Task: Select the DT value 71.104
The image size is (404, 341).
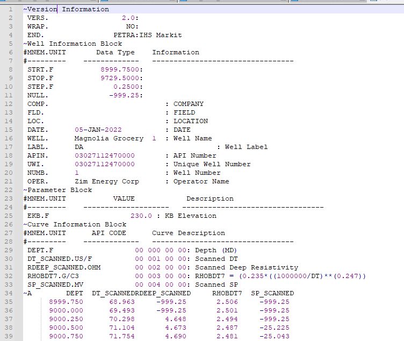Action: pyautogui.click(x=122, y=328)
